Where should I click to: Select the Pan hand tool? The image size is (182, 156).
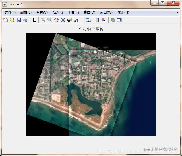click(x=56, y=20)
